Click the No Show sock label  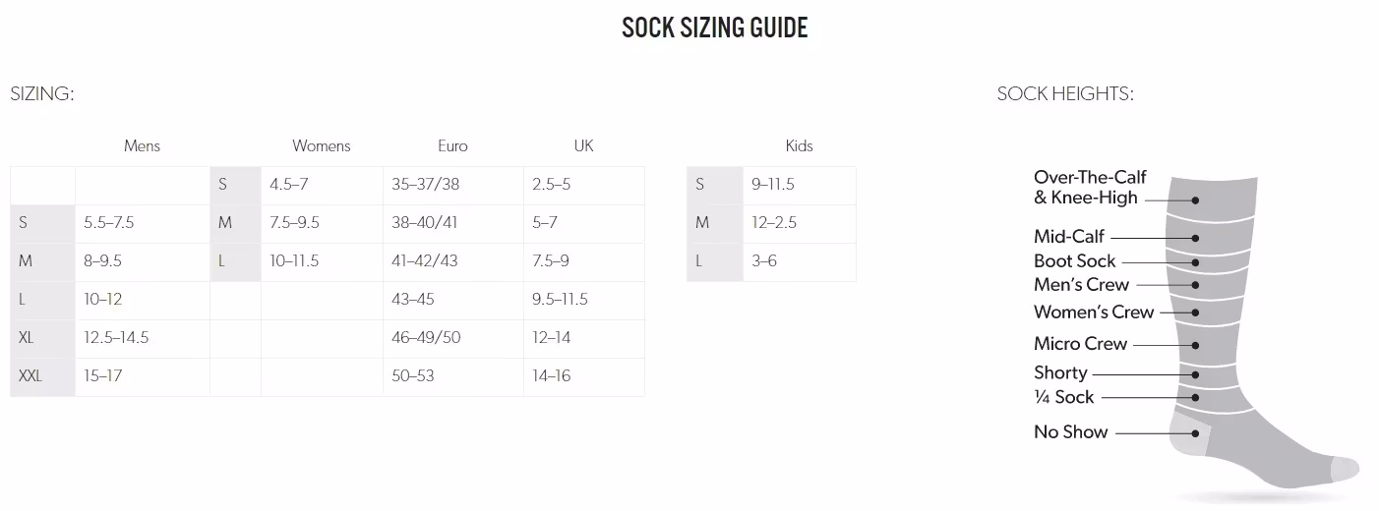[1070, 432]
